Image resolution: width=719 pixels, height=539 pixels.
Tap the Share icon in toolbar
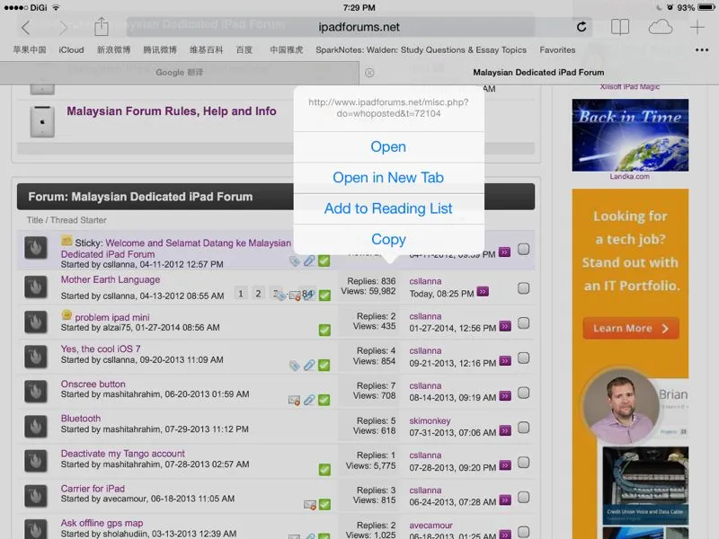102,27
